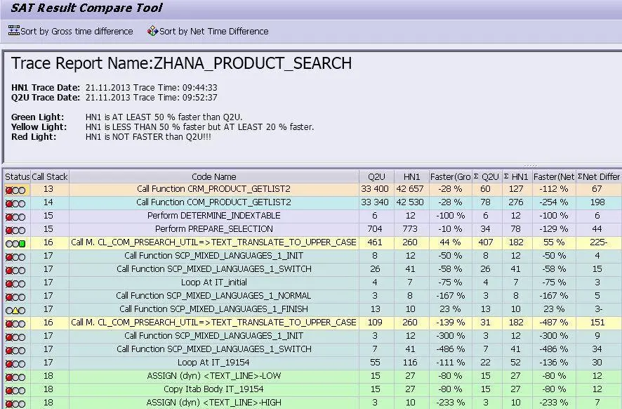Click net difference value 198
Viewport: 622px width, 409px height.
597,202
